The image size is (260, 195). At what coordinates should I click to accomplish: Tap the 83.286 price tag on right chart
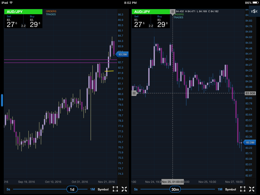(x=250, y=142)
